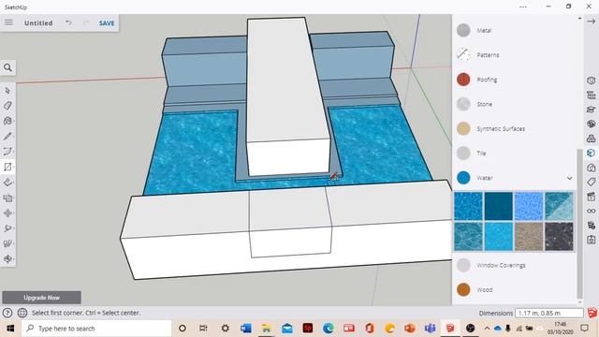Redo the last action
Viewport: 599px width, 337px height.
(x=86, y=22)
